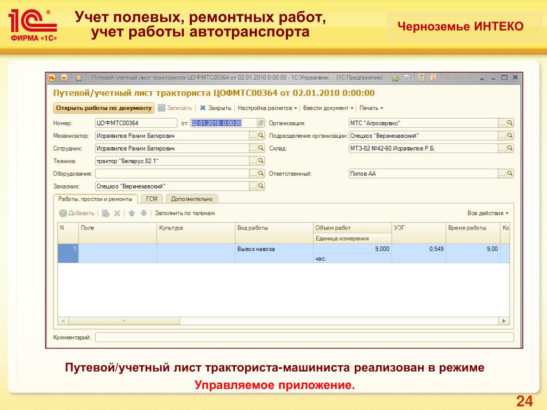Click 'Заполнить по талонам' command
The image size is (547, 410).
click(x=185, y=213)
